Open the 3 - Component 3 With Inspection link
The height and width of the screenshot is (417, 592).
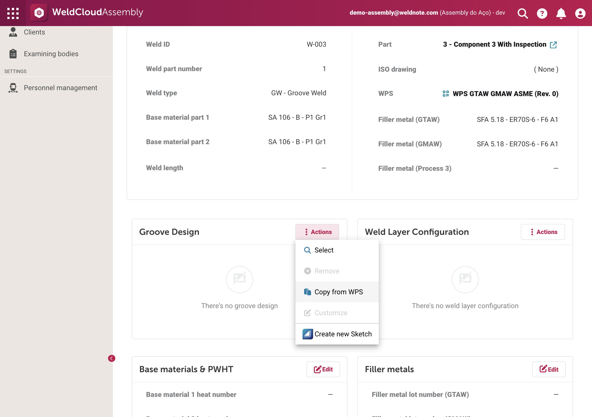(495, 44)
